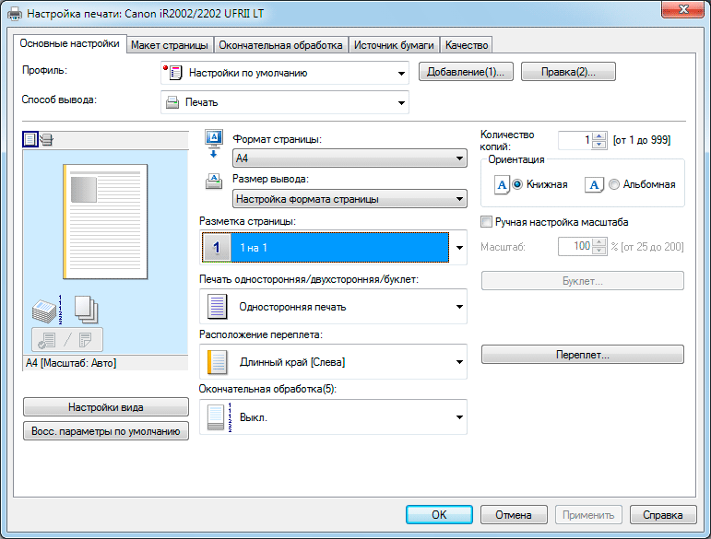The height and width of the screenshot is (539, 711).
Task: Click the portrait orientation A icon
Action: click(502, 185)
